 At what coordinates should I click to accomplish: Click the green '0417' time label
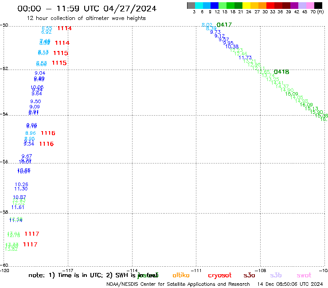[224, 25]
